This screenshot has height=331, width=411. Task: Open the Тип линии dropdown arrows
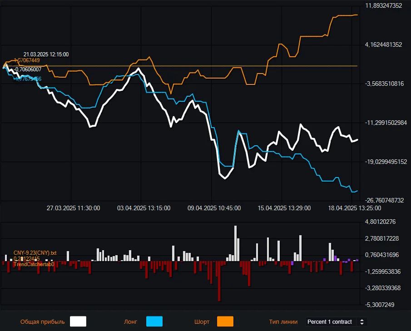361,322
